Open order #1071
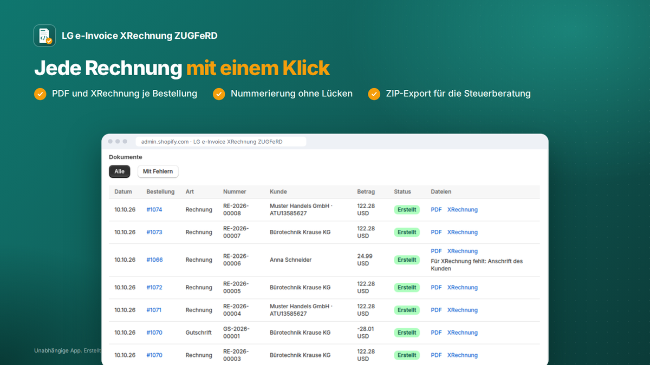Screen dimensions: 650x365 [154, 310]
